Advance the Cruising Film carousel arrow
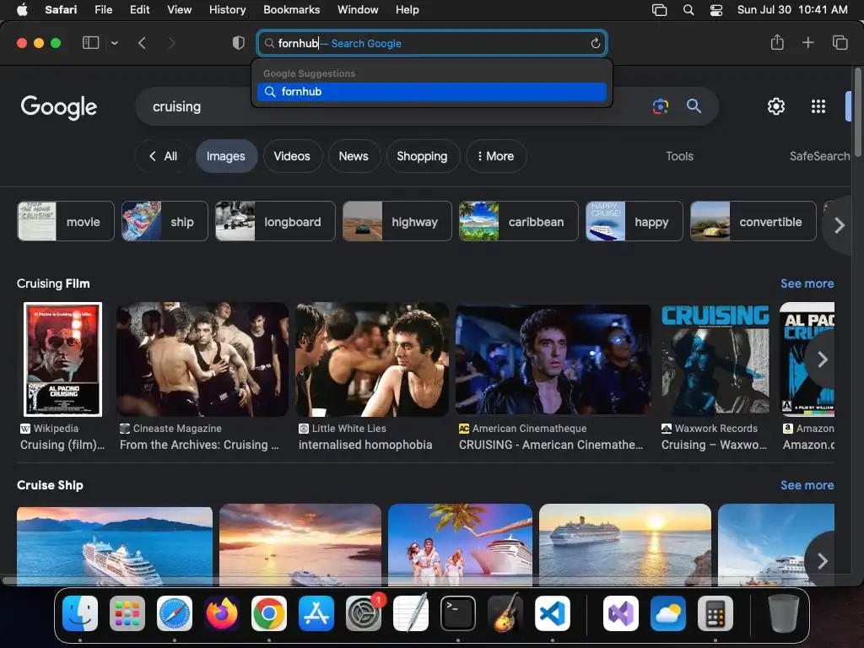The image size is (864, 648). [823, 359]
